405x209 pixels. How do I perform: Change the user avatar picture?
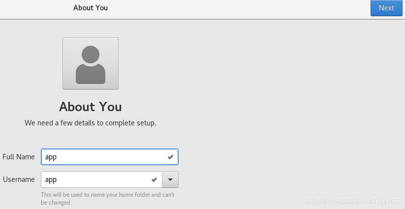tap(91, 63)
